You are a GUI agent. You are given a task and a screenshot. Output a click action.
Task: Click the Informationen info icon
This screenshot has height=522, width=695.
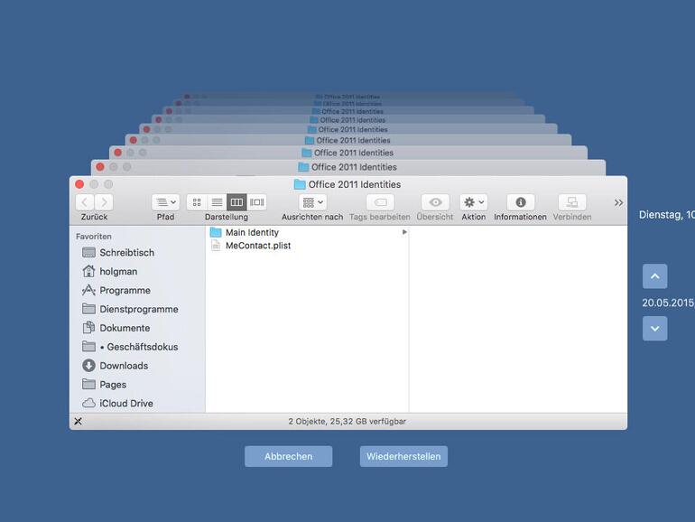(521, 202)
